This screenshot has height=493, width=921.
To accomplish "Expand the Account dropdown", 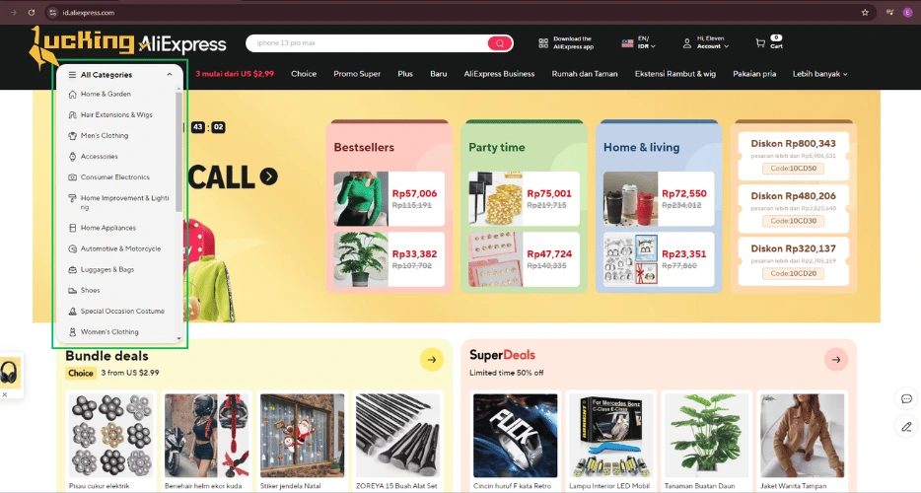I will pyautogui.click(x=713, y=45).
